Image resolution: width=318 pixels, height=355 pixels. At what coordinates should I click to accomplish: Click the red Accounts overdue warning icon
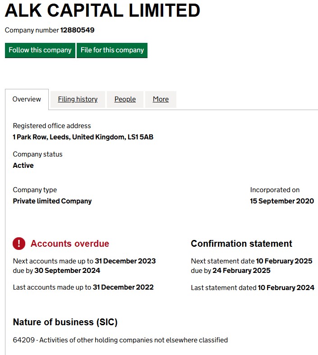pyautogui.click(x=19, y=244)
